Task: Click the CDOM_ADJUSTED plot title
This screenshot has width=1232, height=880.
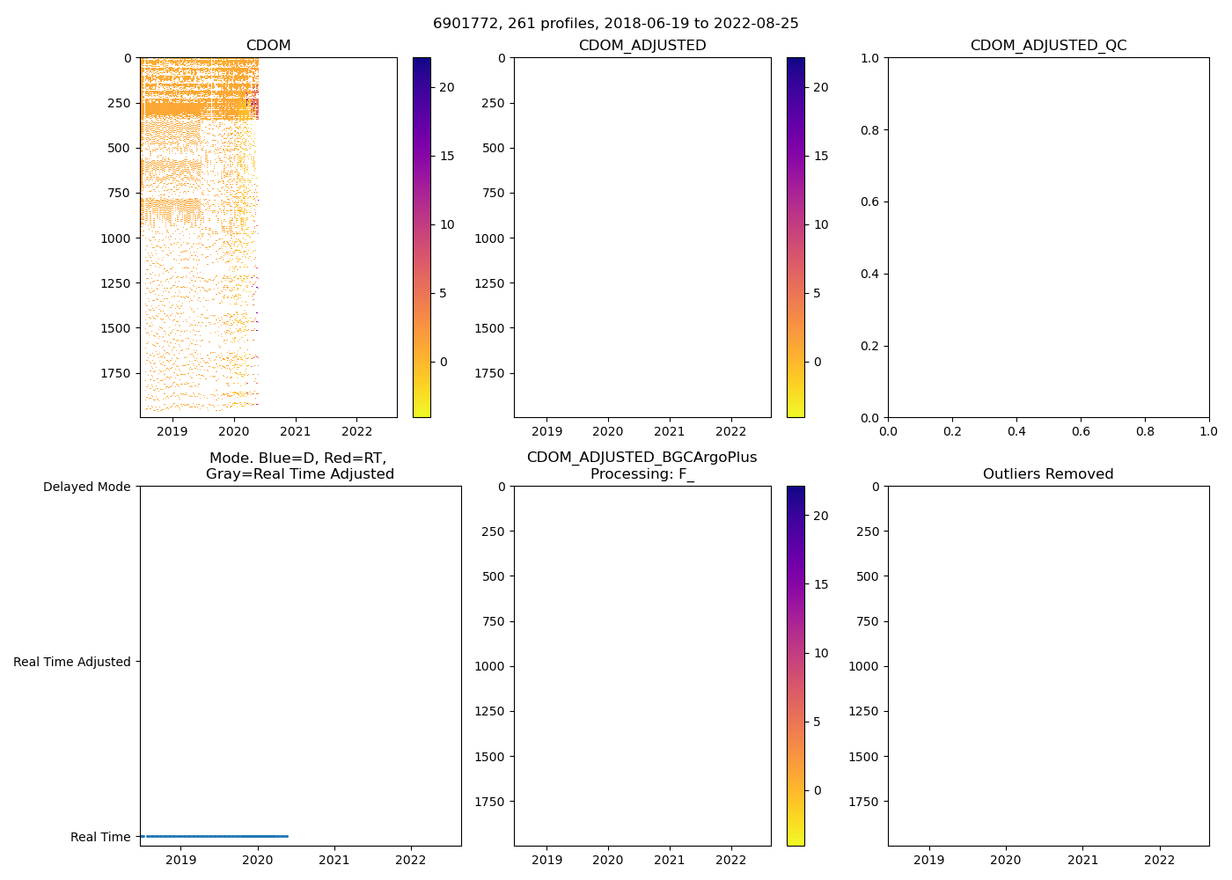Action: (642, 46)
